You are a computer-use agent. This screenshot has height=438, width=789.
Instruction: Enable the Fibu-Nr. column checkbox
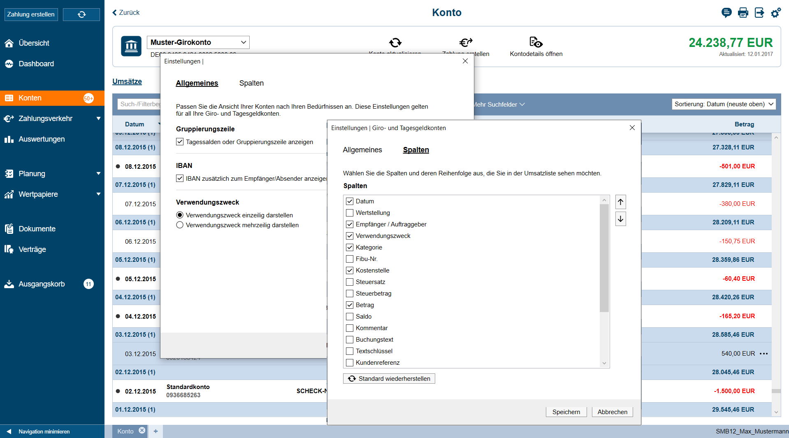[350, 259]
